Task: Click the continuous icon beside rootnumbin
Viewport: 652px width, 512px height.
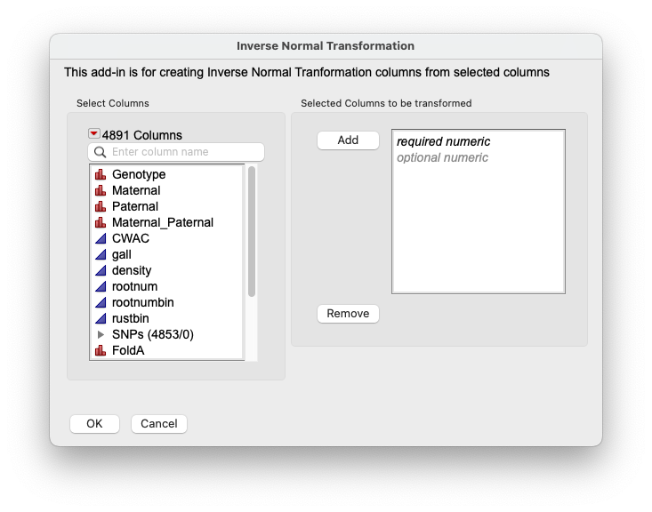Action: click(x=101, y=302)
